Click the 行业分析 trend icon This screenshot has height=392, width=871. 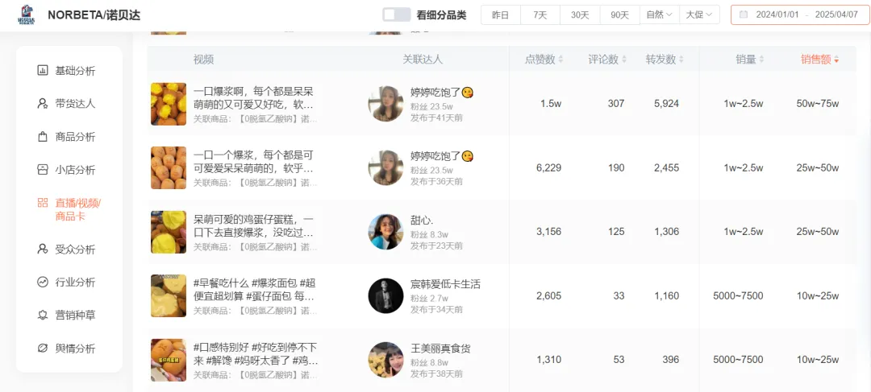(43, 283)
